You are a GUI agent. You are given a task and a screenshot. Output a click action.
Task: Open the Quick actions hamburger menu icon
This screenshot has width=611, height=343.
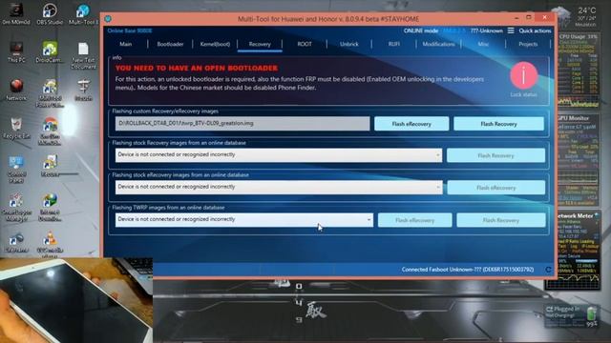tap(511, 30)
